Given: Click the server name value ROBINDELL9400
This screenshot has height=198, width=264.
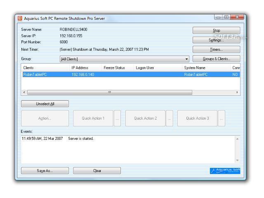Looking at the screenshot, I should coord(73,29).
